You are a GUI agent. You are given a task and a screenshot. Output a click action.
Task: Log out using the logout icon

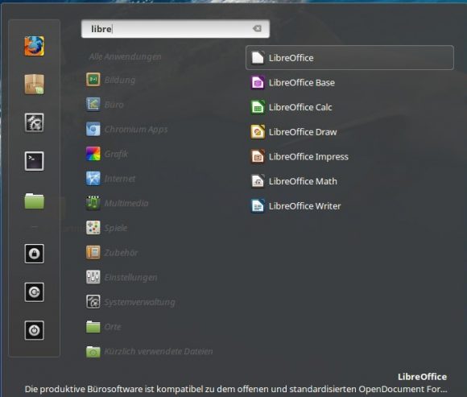pos(35,292)
